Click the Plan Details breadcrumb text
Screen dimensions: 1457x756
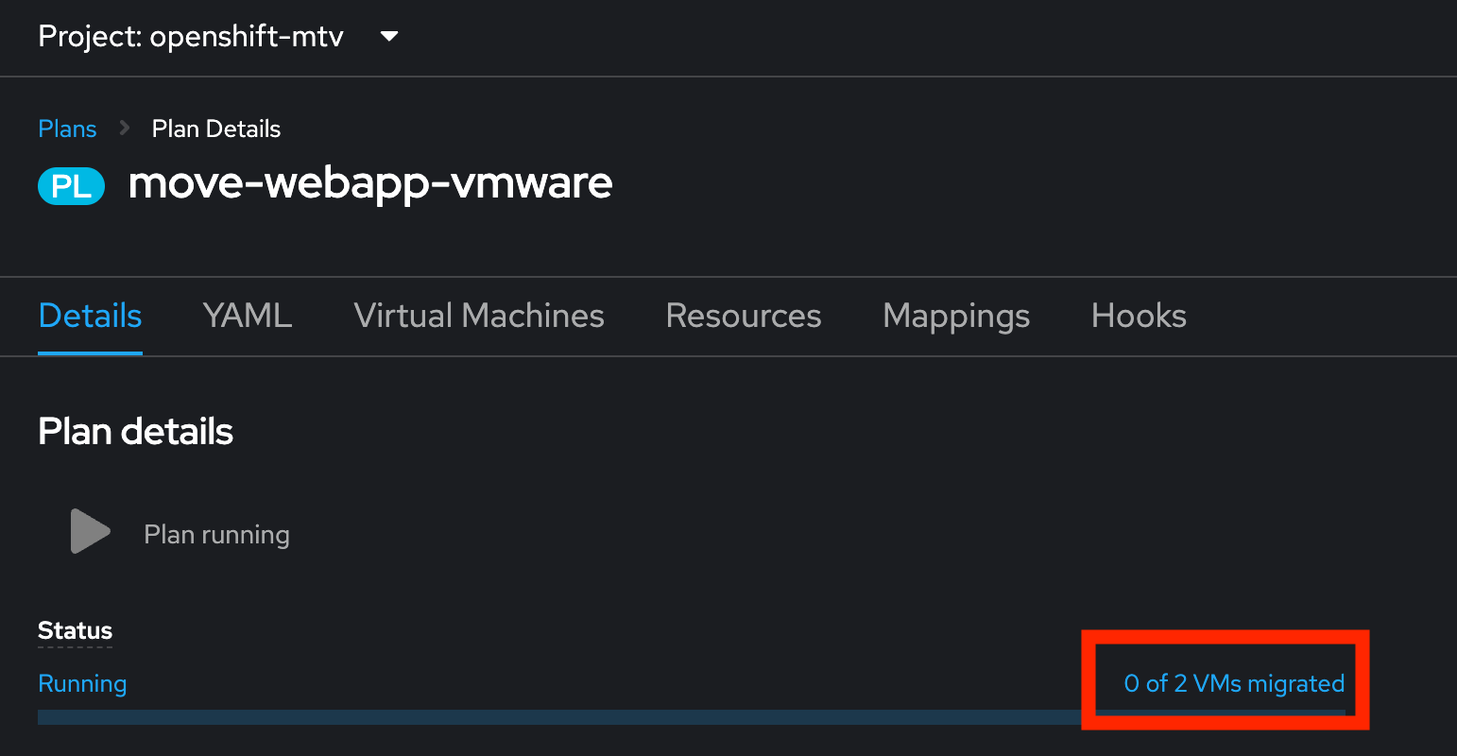[216, 129]
